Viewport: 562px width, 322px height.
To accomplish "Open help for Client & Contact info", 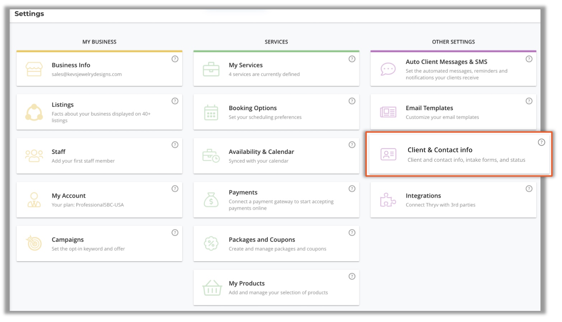I will pos(541,142).
